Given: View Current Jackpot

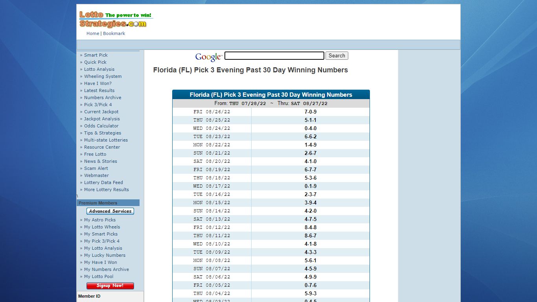Looking at the screenshot, I should (101, 112).
